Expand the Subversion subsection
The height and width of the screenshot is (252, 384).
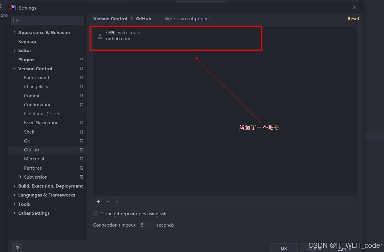point(20,177)
